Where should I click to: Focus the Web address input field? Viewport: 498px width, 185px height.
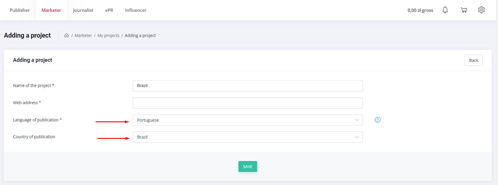click(247, 103)
